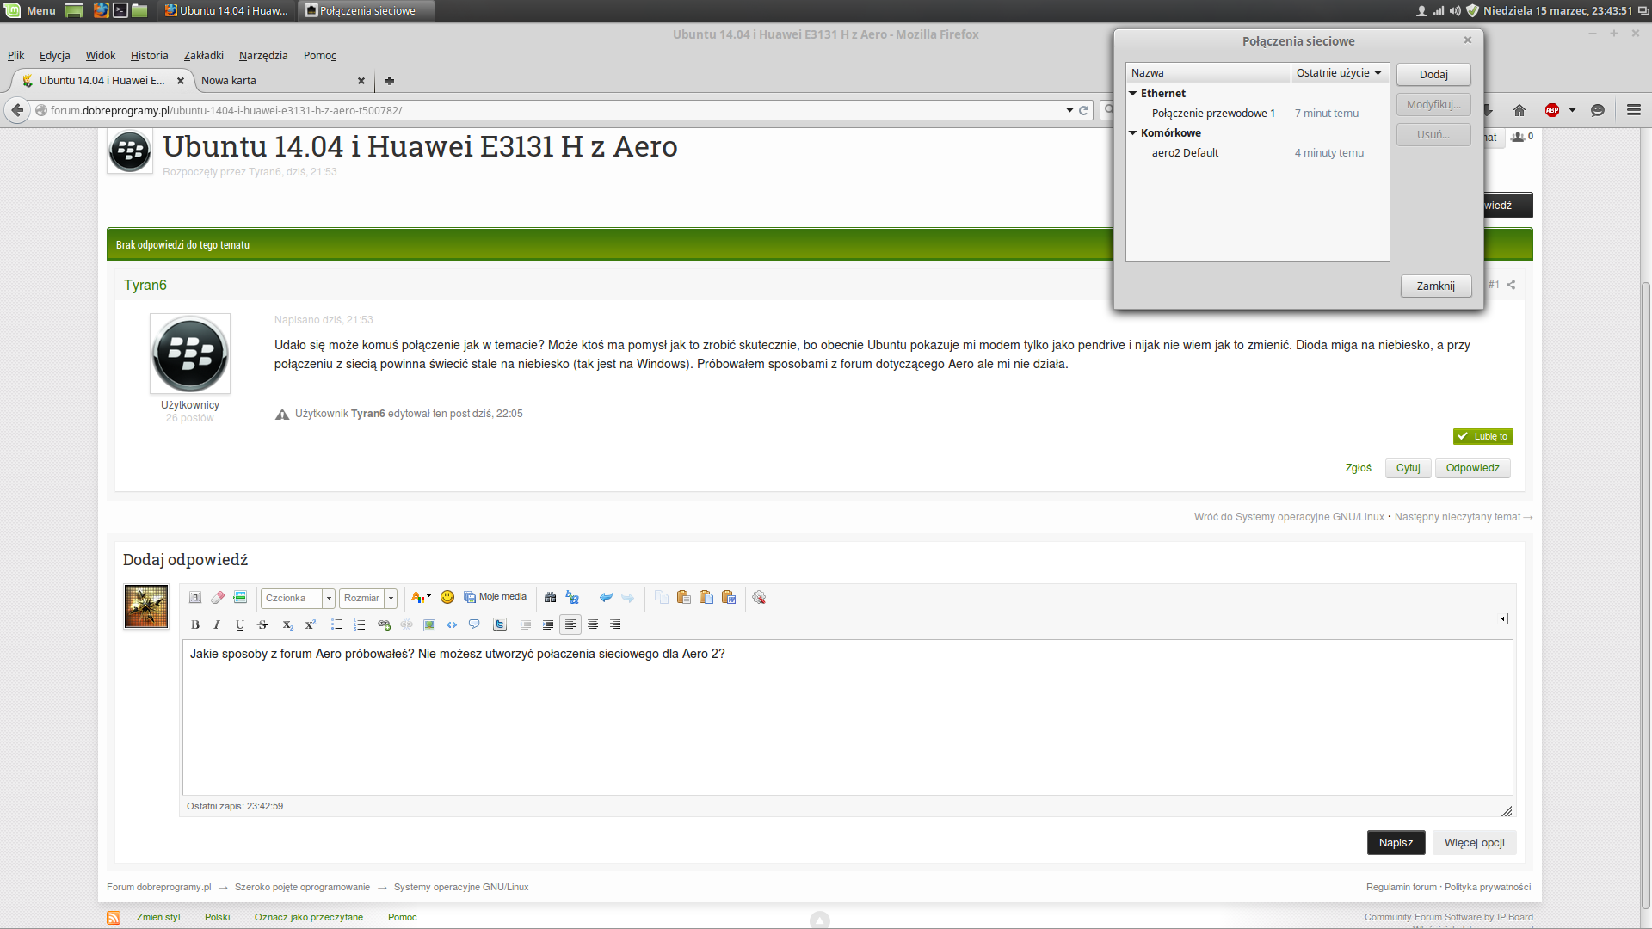Insert a quote with the speech bubble icon
Screen dimensions: 1652x929
point(474,625)
